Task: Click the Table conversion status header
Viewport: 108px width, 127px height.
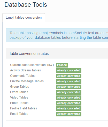Action: 29,54
